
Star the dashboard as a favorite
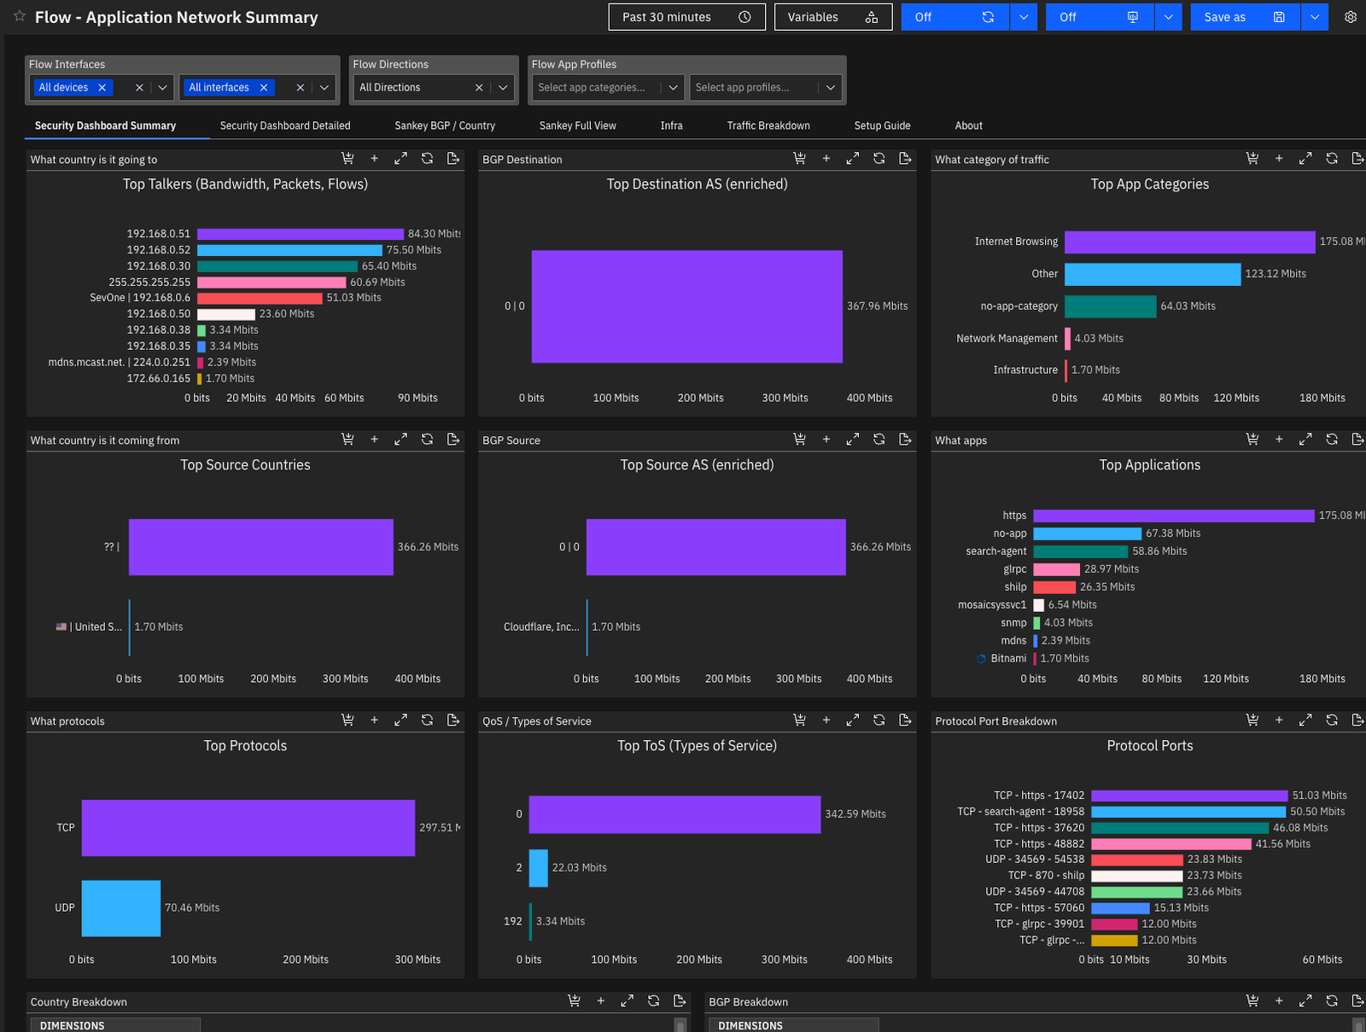click(x=20, y=16)
